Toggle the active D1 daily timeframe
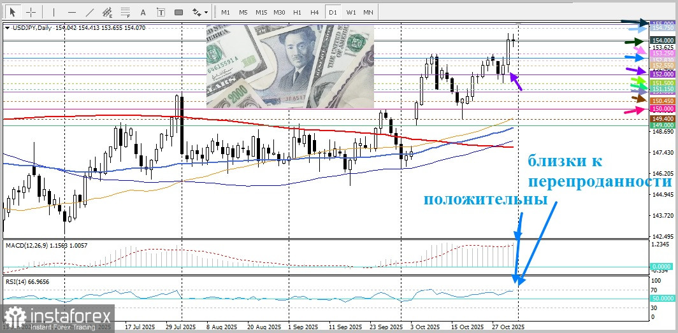 pos(333,12)
